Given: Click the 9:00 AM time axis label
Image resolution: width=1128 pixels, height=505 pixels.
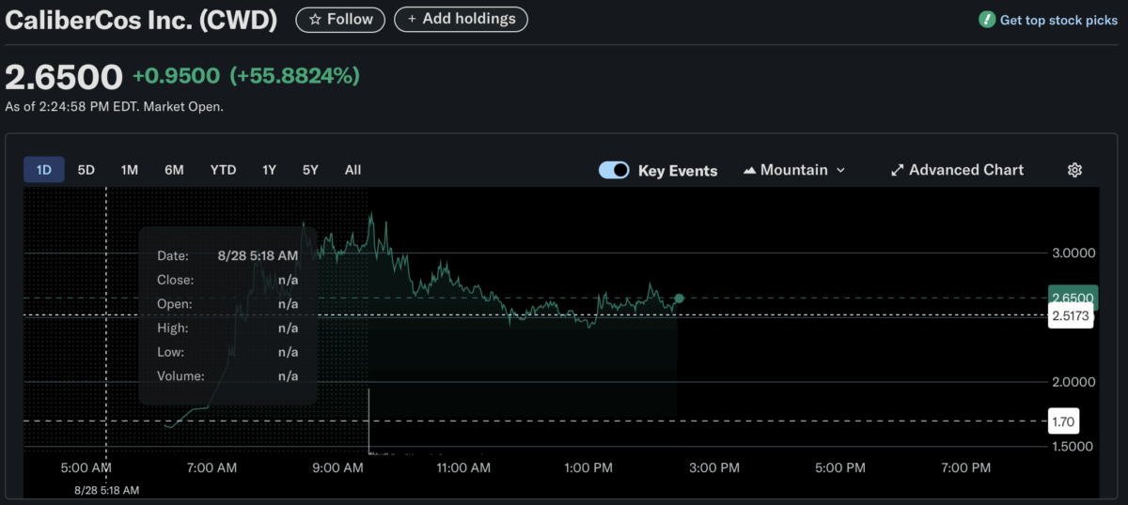Looking at the screenshot, I should click(338, 467).
